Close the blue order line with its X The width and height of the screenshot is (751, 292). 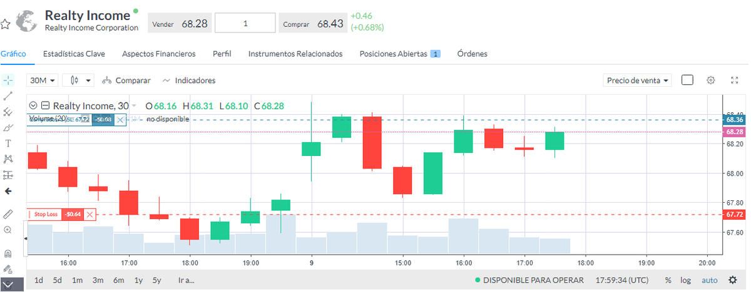click(x=120, y=119)
